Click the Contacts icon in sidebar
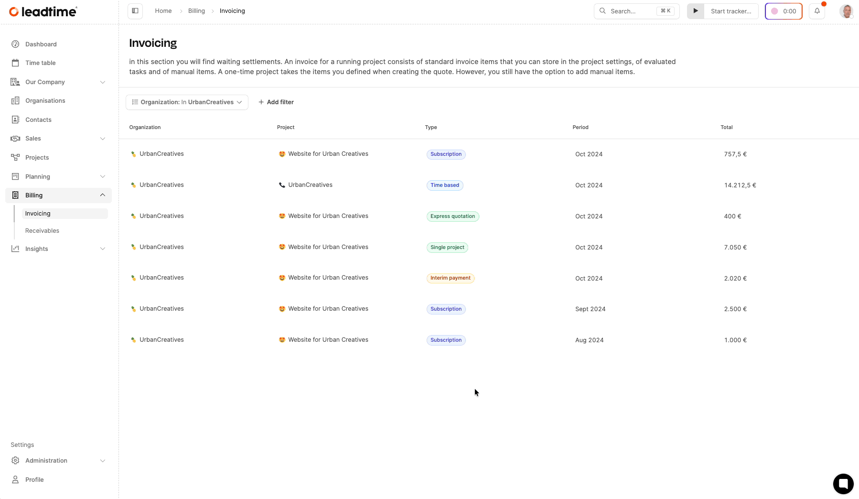The height and width of the screenshot is (499, 859). coord(15,120)
